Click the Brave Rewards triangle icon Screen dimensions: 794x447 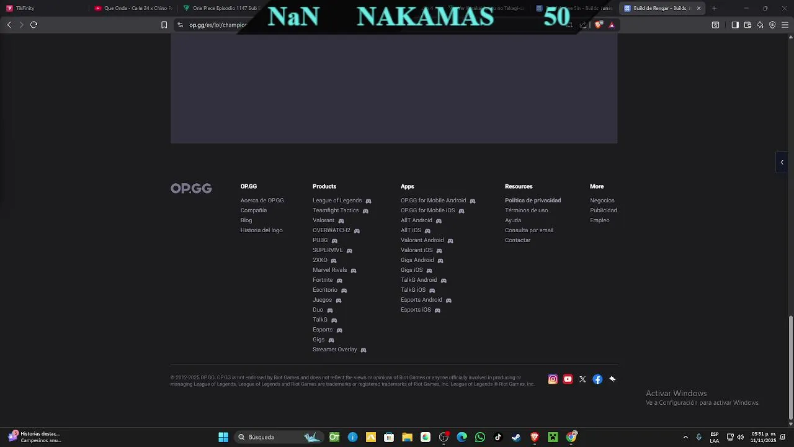(612, 25)
